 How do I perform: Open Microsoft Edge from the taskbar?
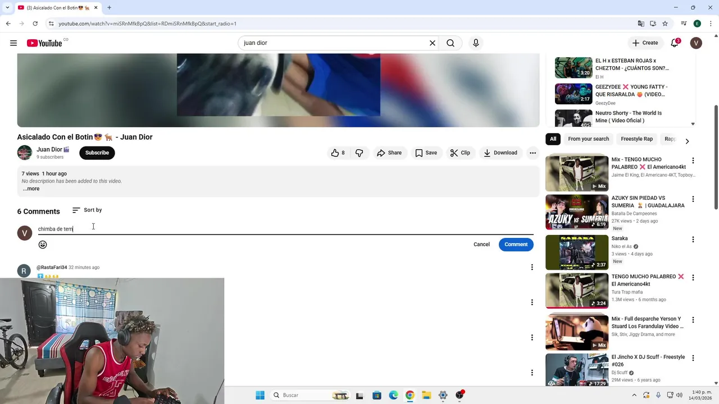[x=393, y=395]
